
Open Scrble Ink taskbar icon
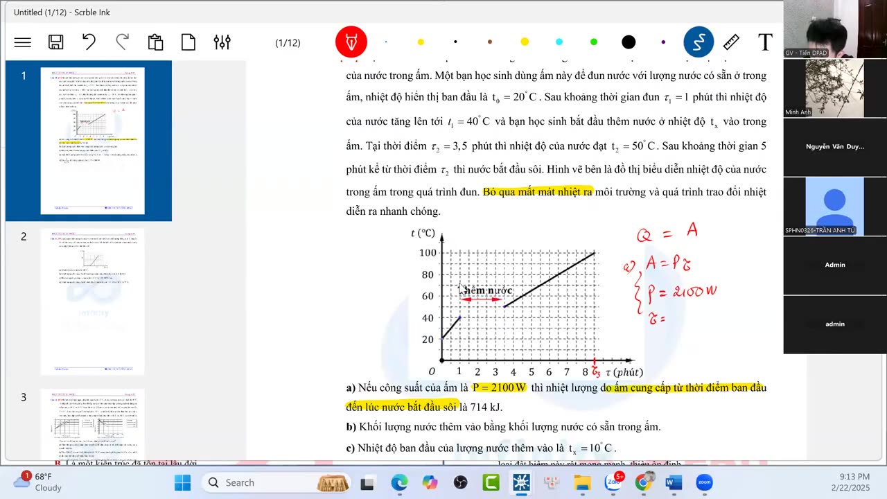[521, 482]
